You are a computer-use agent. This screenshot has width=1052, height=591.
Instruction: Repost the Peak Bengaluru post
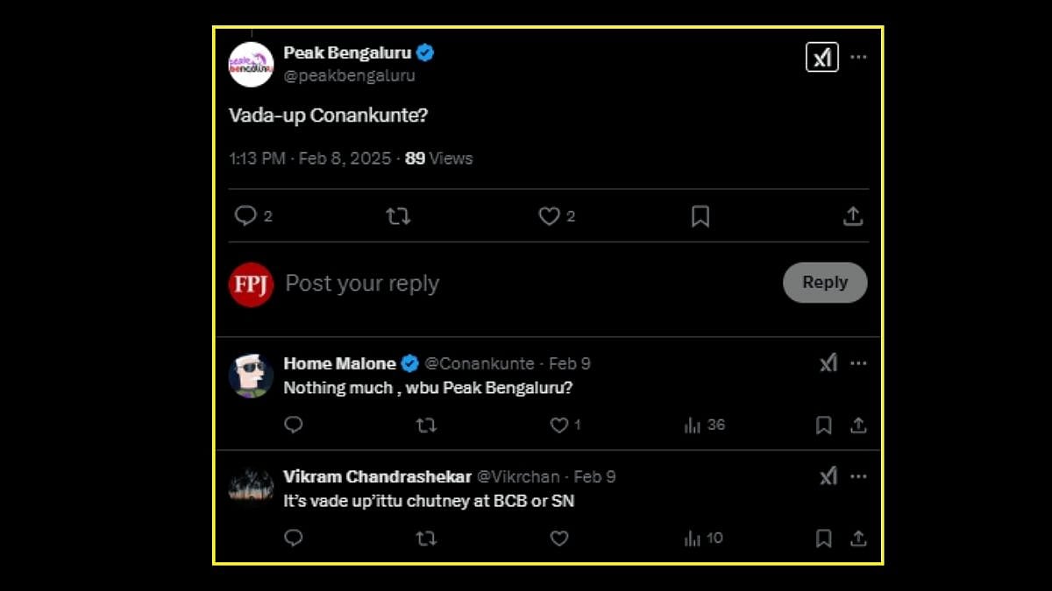click(398, 216)
